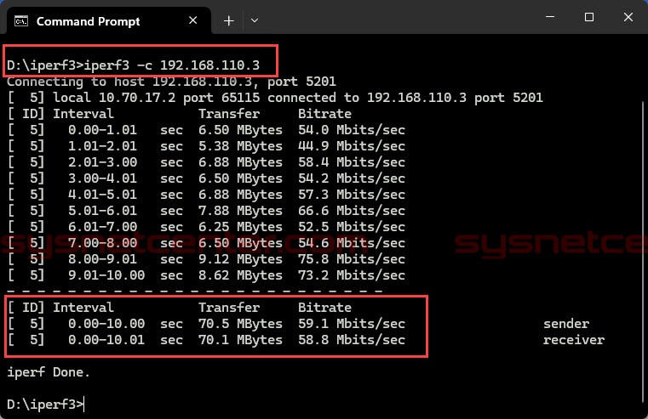Expand the new tab profile dropdown
This screenshot has width=648, height=419.
(x=255, y=20)
